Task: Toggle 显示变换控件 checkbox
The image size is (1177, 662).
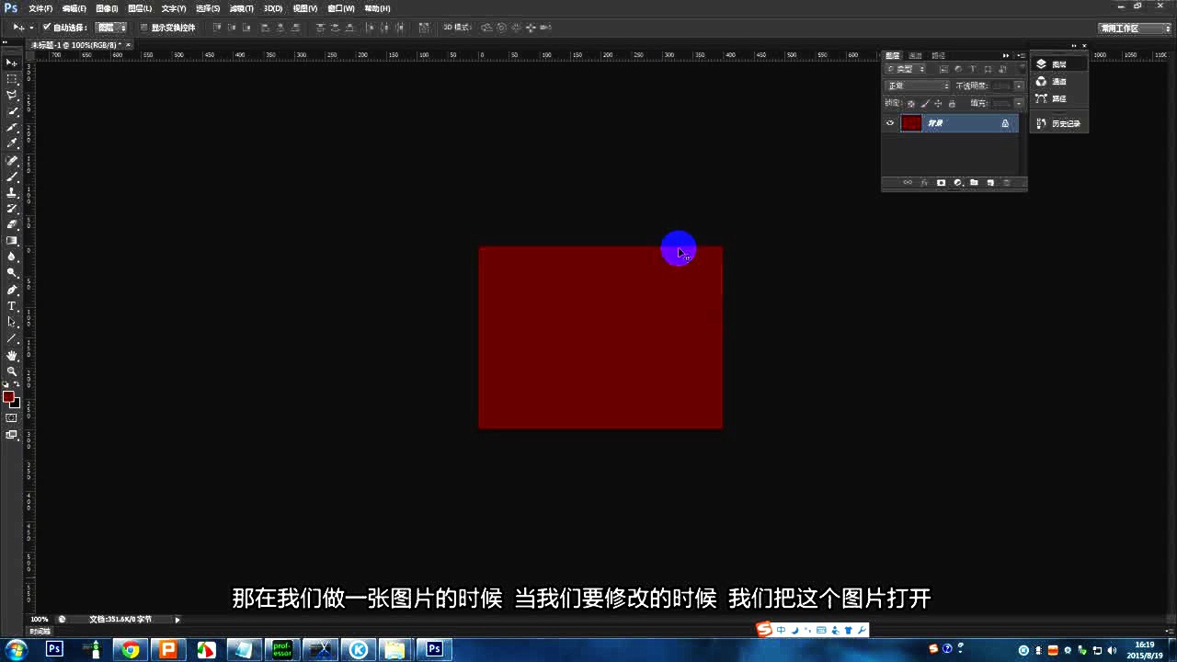Action: tap(143, 28)
